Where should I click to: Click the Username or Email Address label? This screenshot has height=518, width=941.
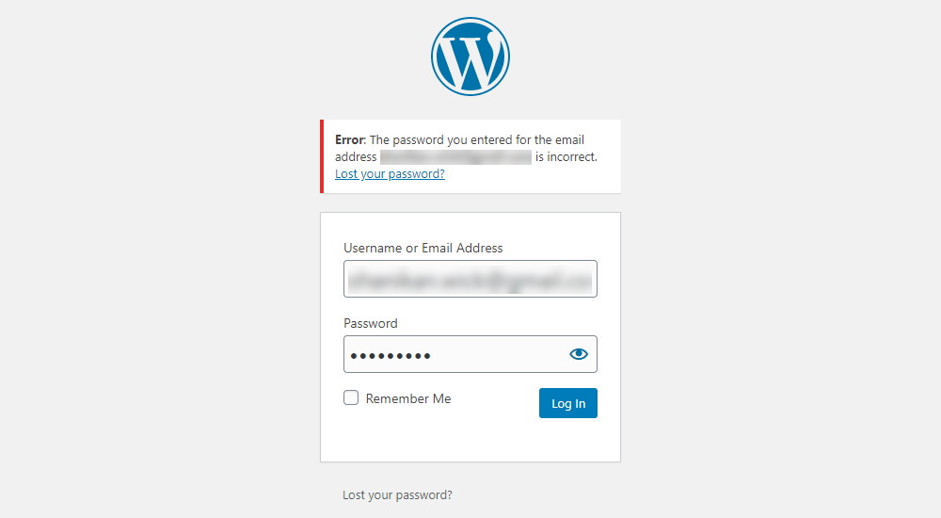423,248
